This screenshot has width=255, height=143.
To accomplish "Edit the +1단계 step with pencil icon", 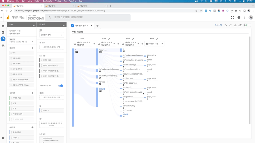I will [109, 39].
